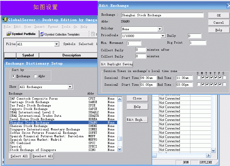Expand the Filter All dropdown
Image resolution: width=230 pixels, height=166 pixels.
coord(56,44)
